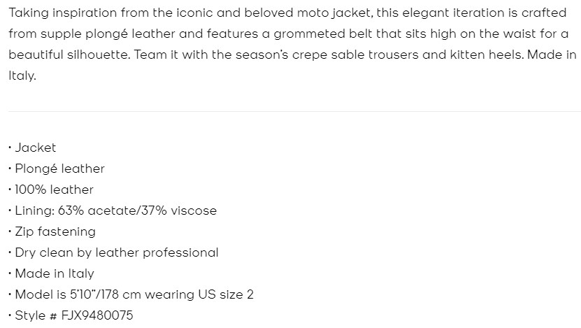
Task: Click the "100% leather" bullet item
Action: [54, 190]
